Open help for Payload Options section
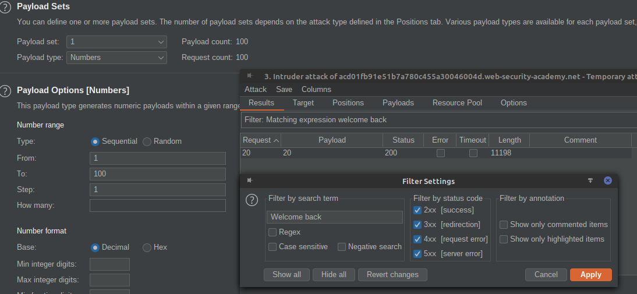Screen dimensions: 637x294 coord(5,91)
